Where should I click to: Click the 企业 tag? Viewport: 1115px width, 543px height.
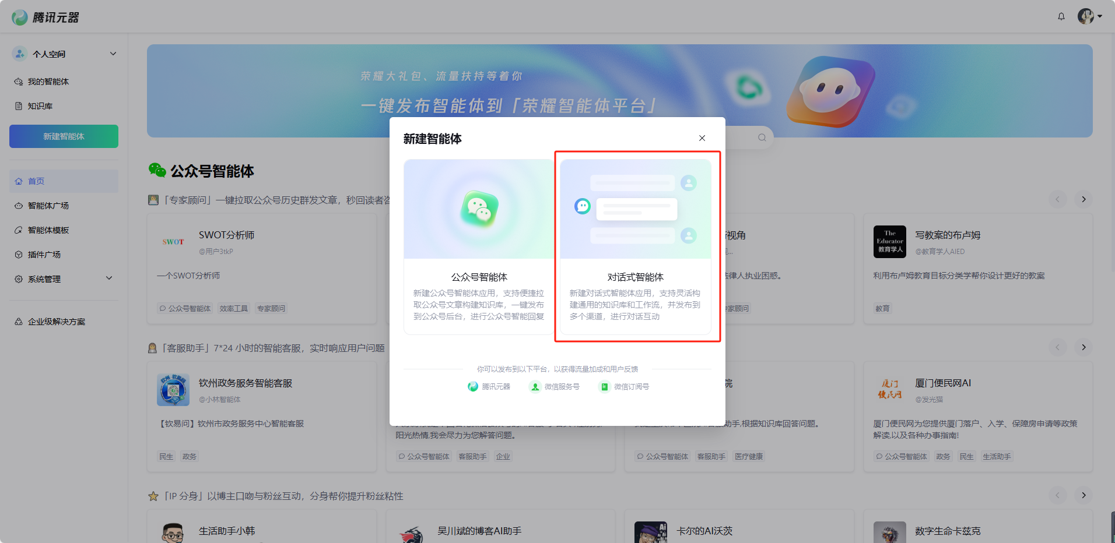coord(503,457)
